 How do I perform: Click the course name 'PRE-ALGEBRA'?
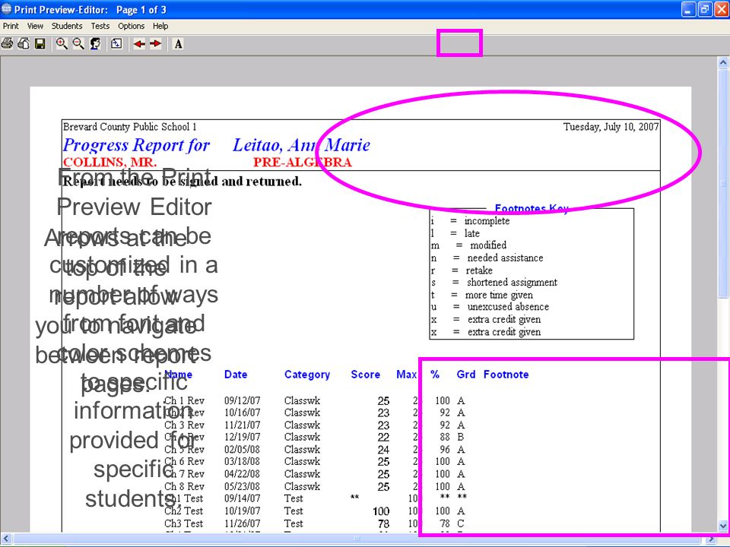(303, 163)
